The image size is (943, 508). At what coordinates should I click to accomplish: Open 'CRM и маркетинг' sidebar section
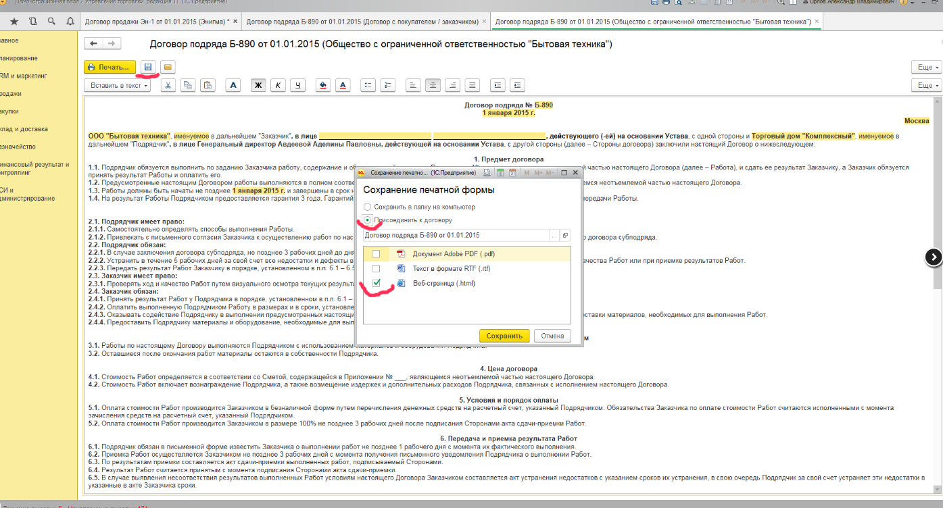coord(24,76)
